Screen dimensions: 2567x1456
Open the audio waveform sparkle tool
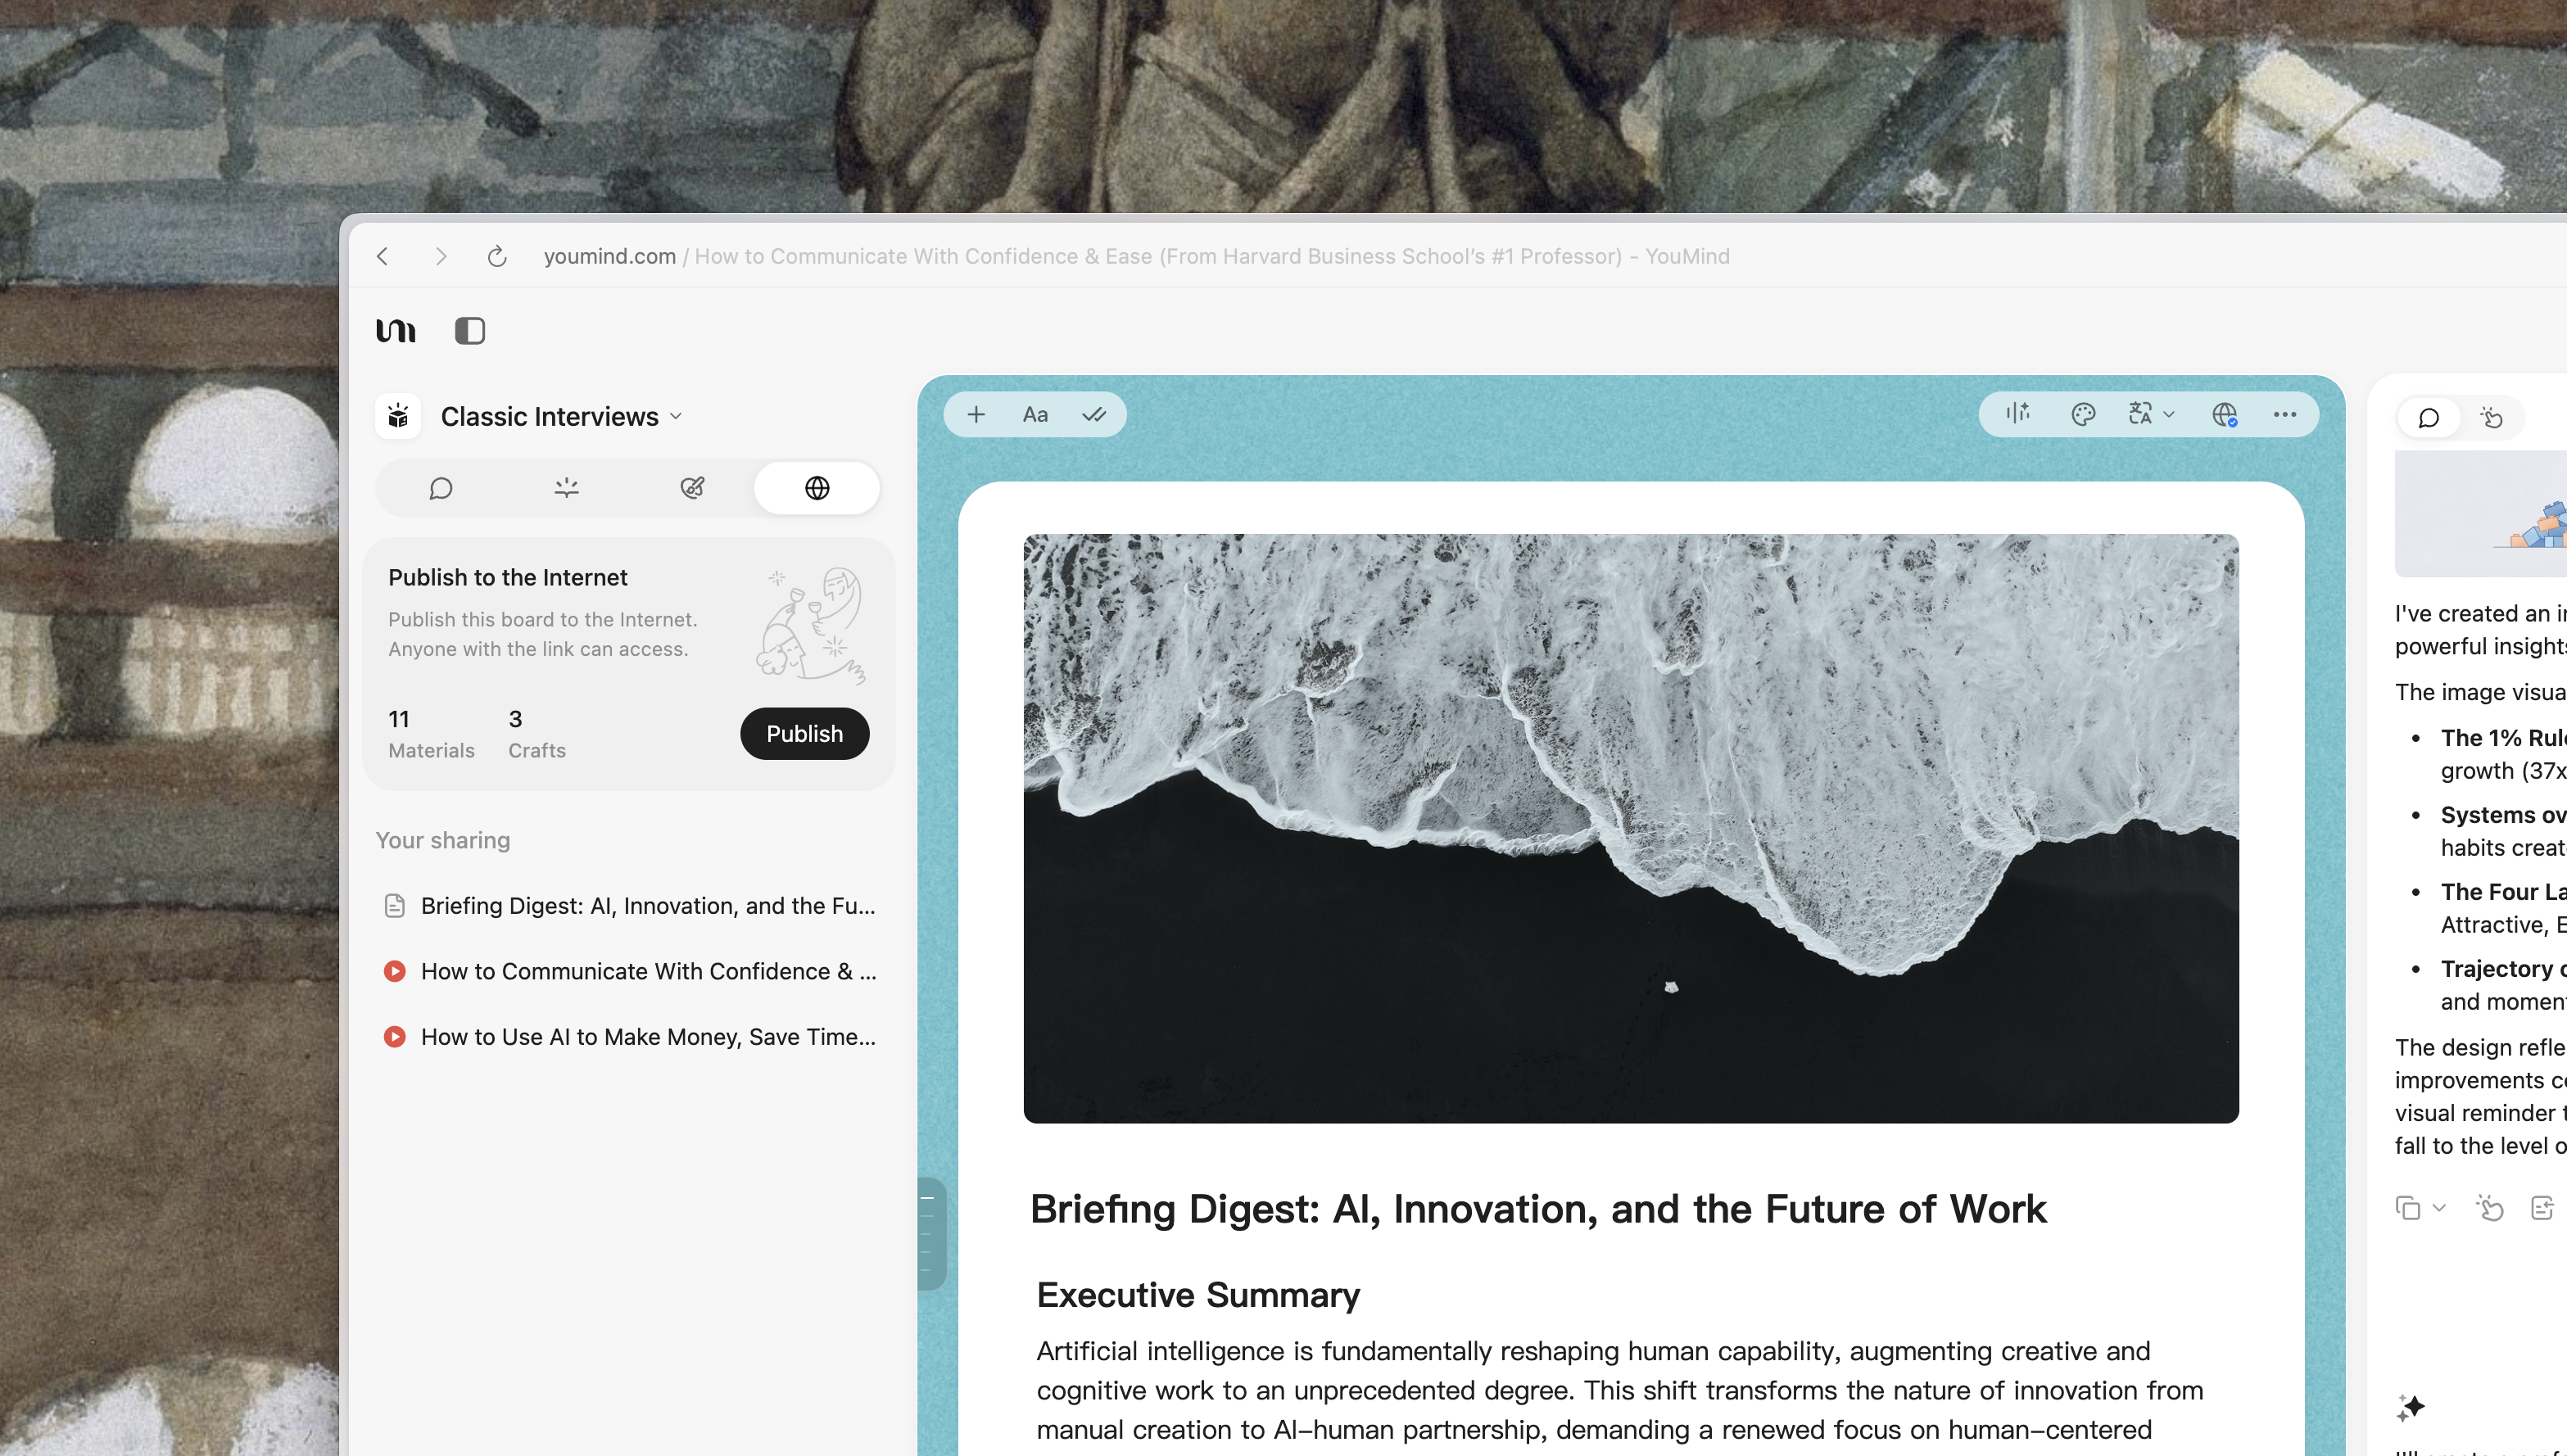click(2019, 414)
